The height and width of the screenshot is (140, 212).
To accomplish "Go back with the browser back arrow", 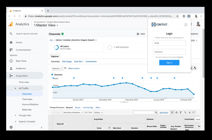I will (x=10, y=16).
